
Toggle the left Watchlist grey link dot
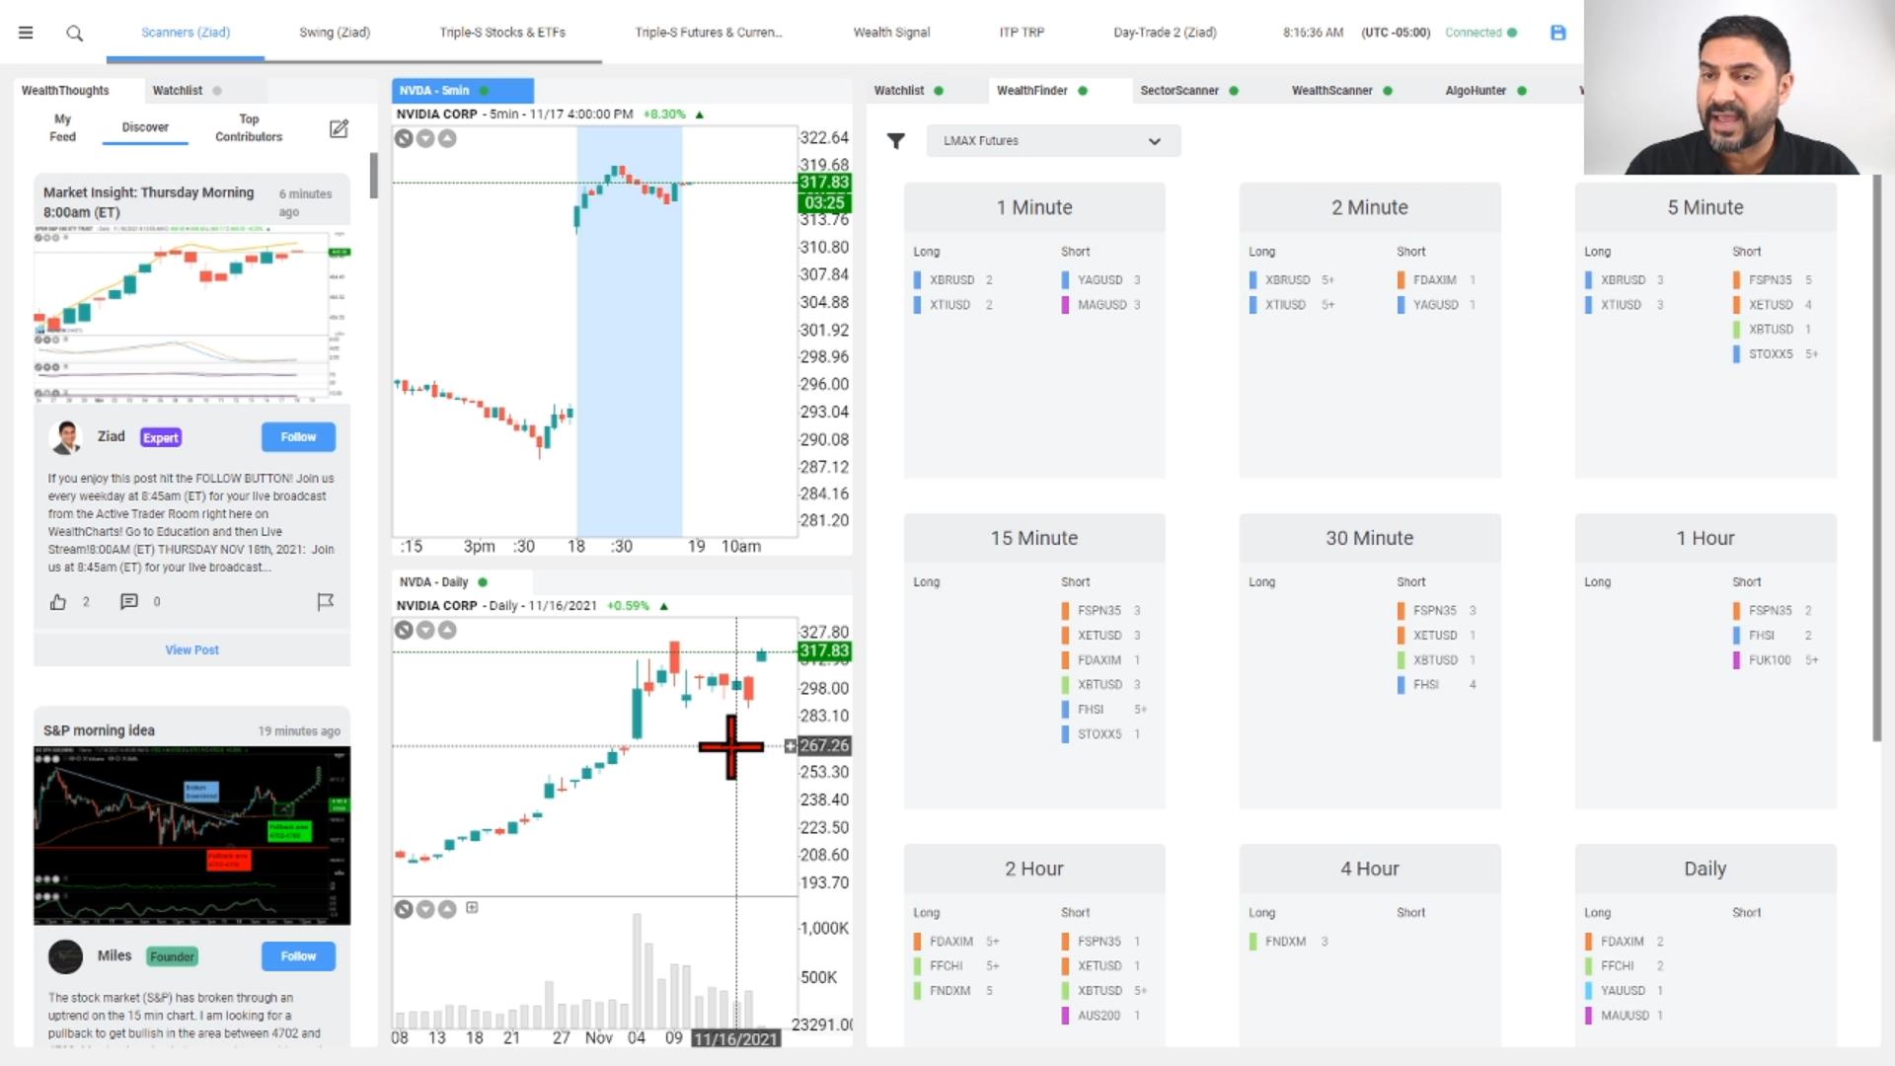click(217, 91)
